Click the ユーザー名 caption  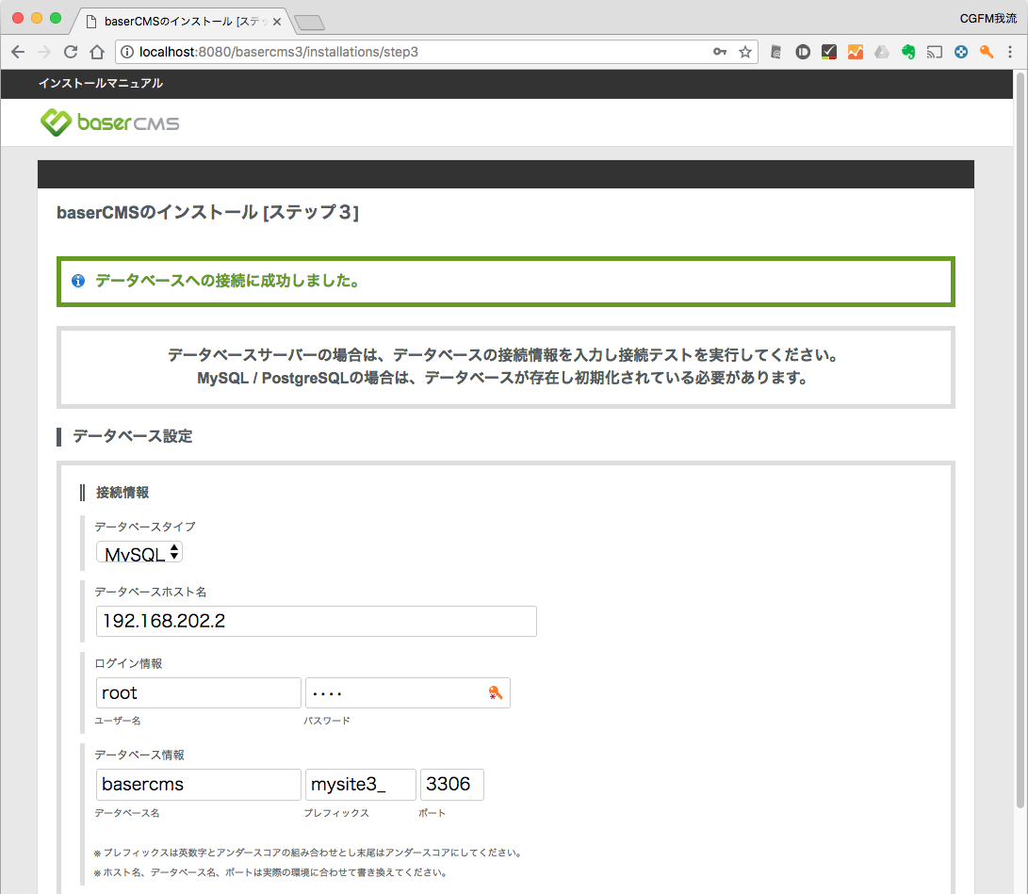tap(118, 721)
